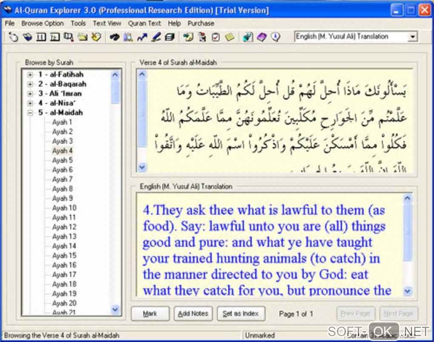Click the stacked books toolbar icon
Image resolution: width=434 pixels, height=342 pixels.
click(170, 37)
